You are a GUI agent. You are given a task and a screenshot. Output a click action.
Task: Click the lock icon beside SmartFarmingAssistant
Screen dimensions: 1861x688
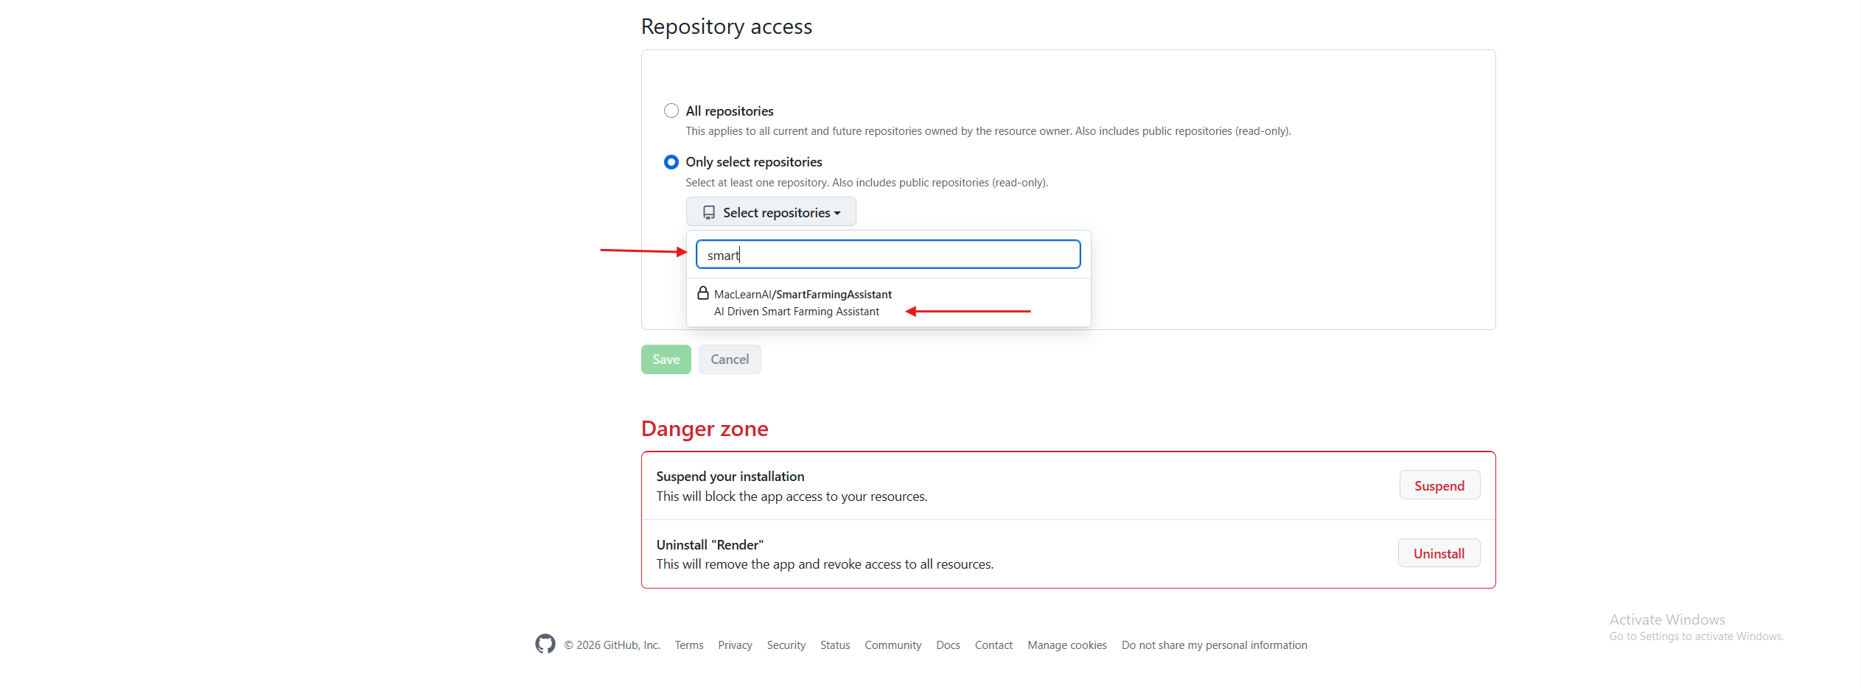tap(703, 293)
